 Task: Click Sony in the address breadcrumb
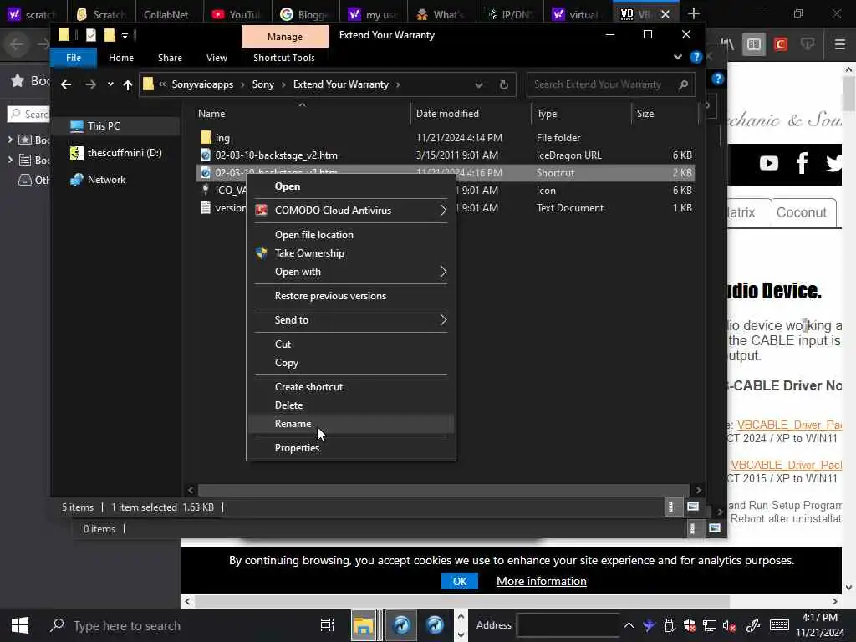(262, 84)
